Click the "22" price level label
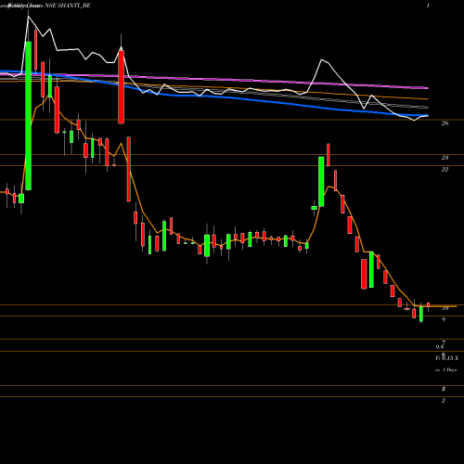The image size is (464, 464). pos(445,170)
